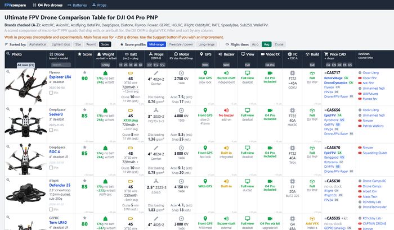Open the zoom magnifier on Seeker3 photo
The width and height of the screenshot is (394, 230).
(x=8, y=109)
